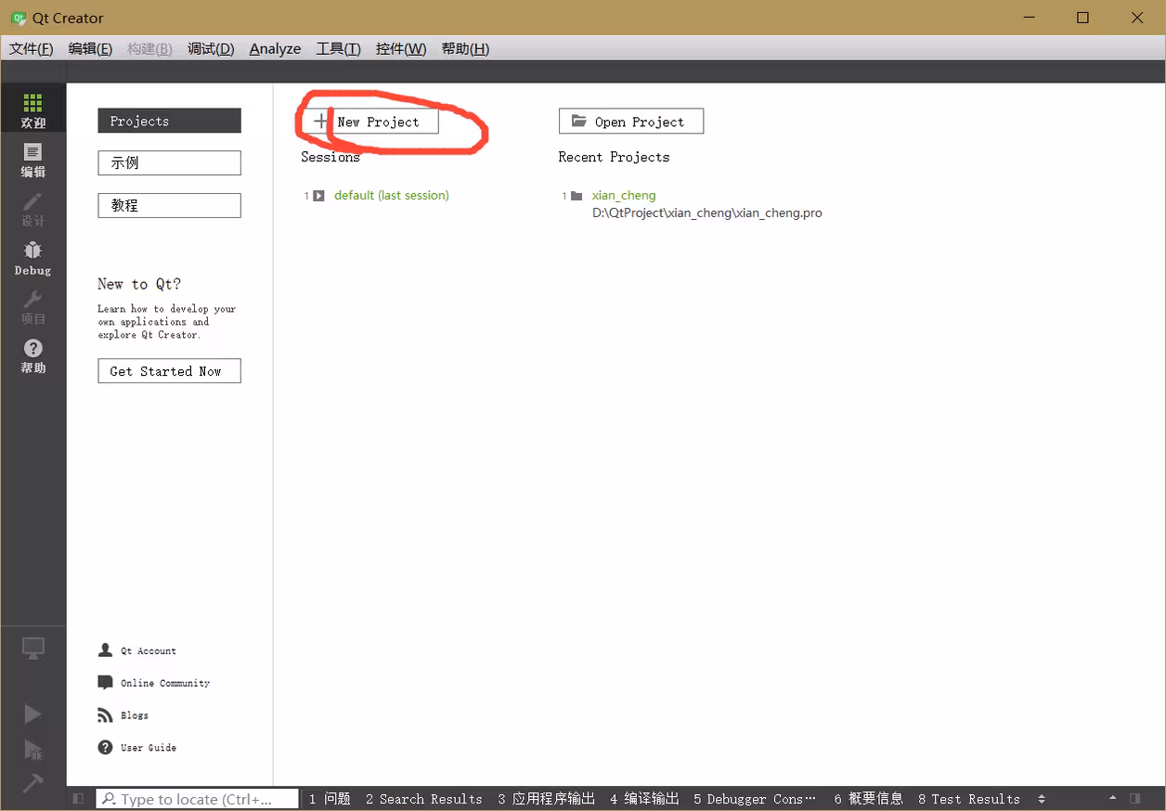Open the 工具(T) menu
This screenshot has height=811, width=1166.
(x=338, y=48)
